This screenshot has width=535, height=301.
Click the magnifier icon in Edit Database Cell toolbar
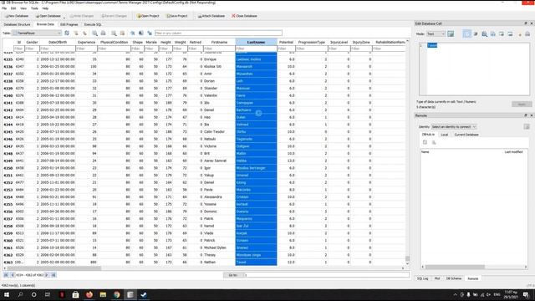tap(484, 33)
